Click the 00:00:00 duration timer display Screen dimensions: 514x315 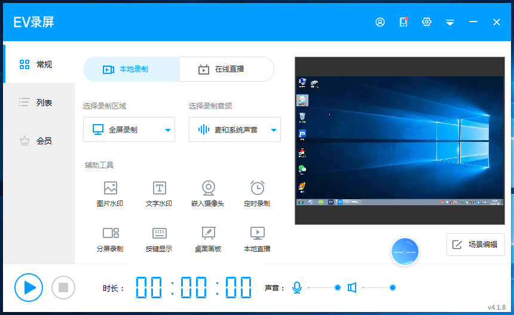click(194, 288)
